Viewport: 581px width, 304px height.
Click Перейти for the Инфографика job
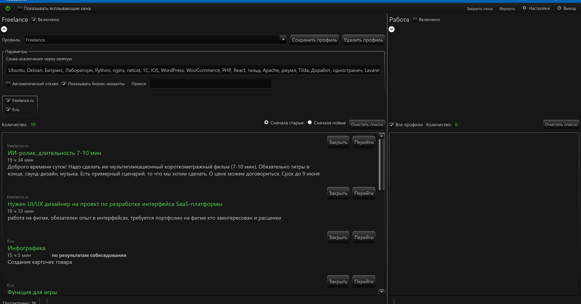(364, 237)
